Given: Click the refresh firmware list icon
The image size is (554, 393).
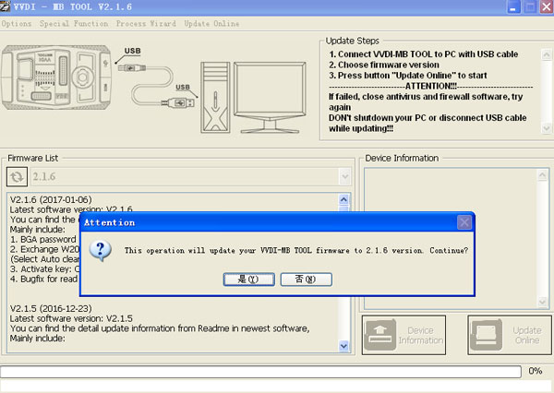Looking at the screenshot, I should (x=17, y=176).
